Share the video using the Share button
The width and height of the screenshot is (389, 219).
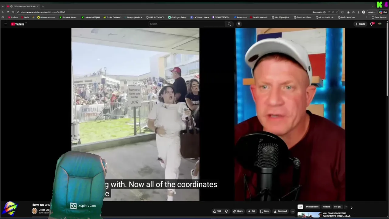pyautogui.click(x=238, y=211)
